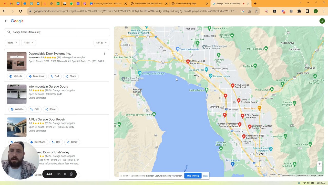This screenshot has height=185, width=328.
Task: Hide the Loom screen sharing notification
Action: pos(205,176)
